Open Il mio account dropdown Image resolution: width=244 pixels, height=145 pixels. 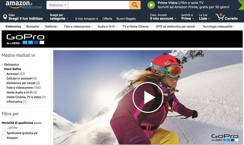pos(163,17)
